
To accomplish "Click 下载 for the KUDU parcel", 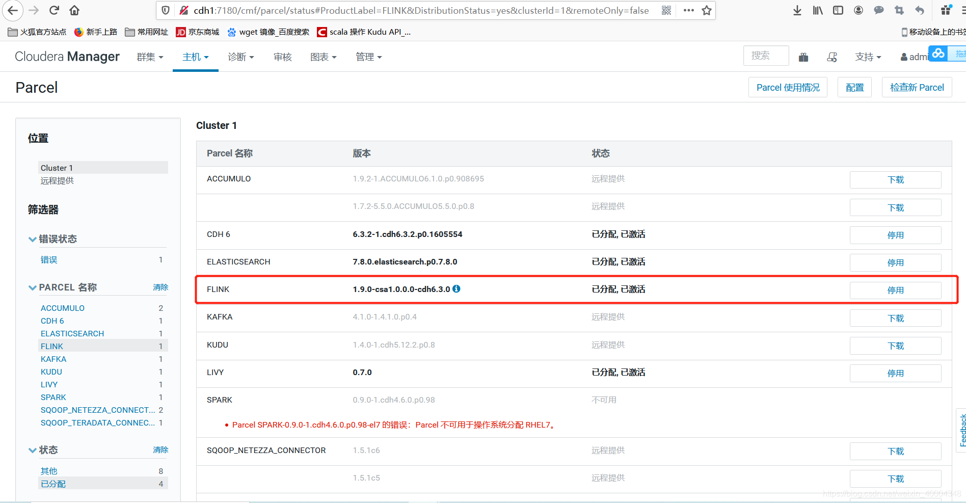I will (x=895, y=346).
